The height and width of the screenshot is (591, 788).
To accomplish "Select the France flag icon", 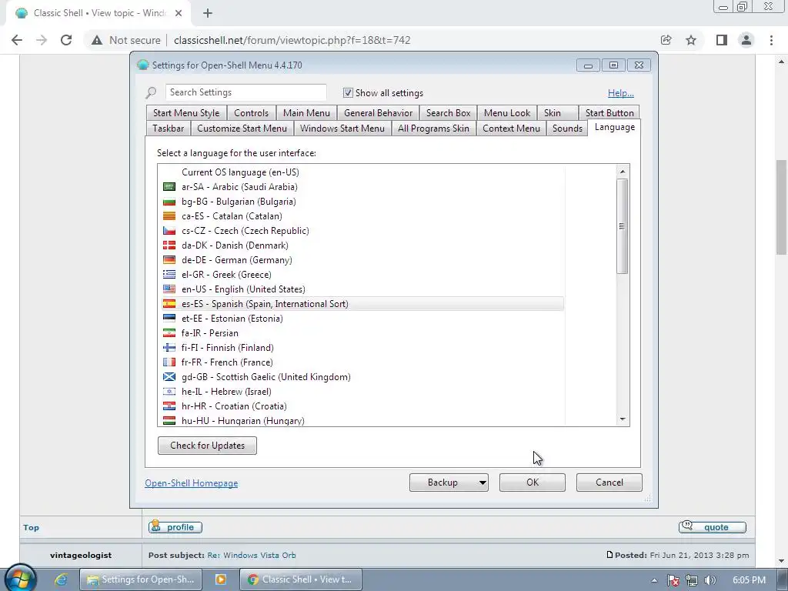I will pyautogui.click(x=169, y=362).
